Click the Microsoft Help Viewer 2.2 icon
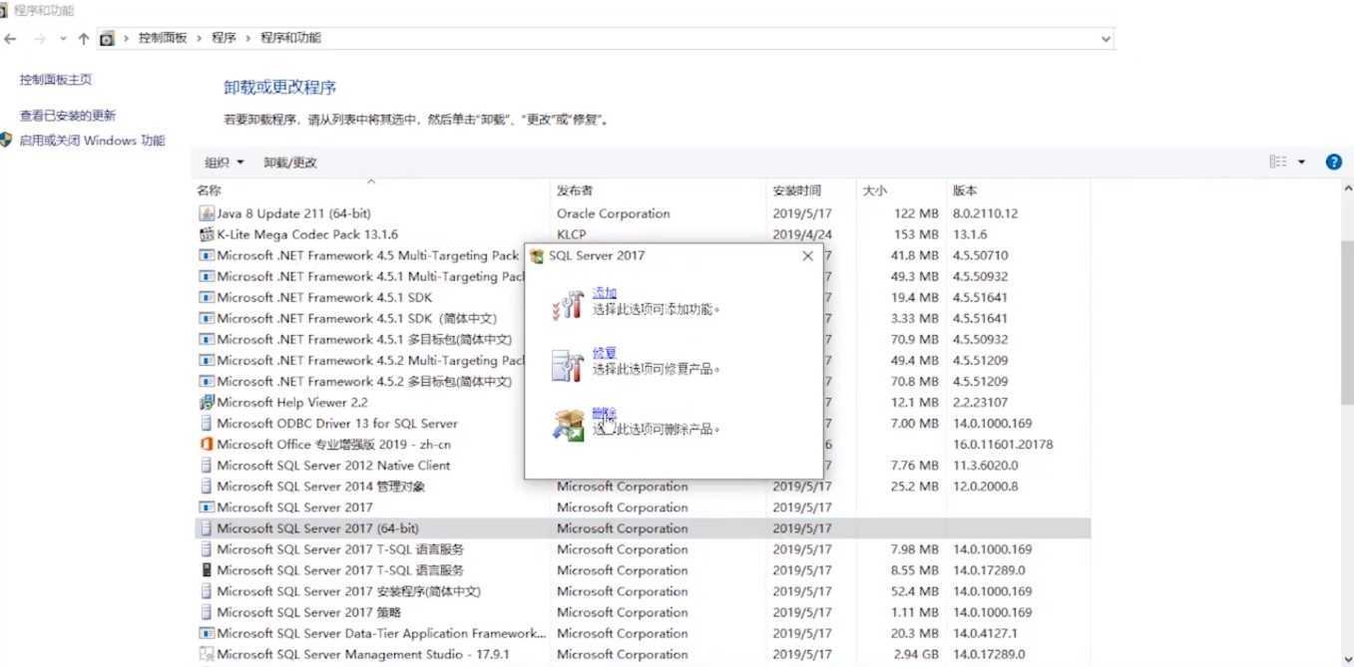1354x667 pixels. click(x=207, y=403)
